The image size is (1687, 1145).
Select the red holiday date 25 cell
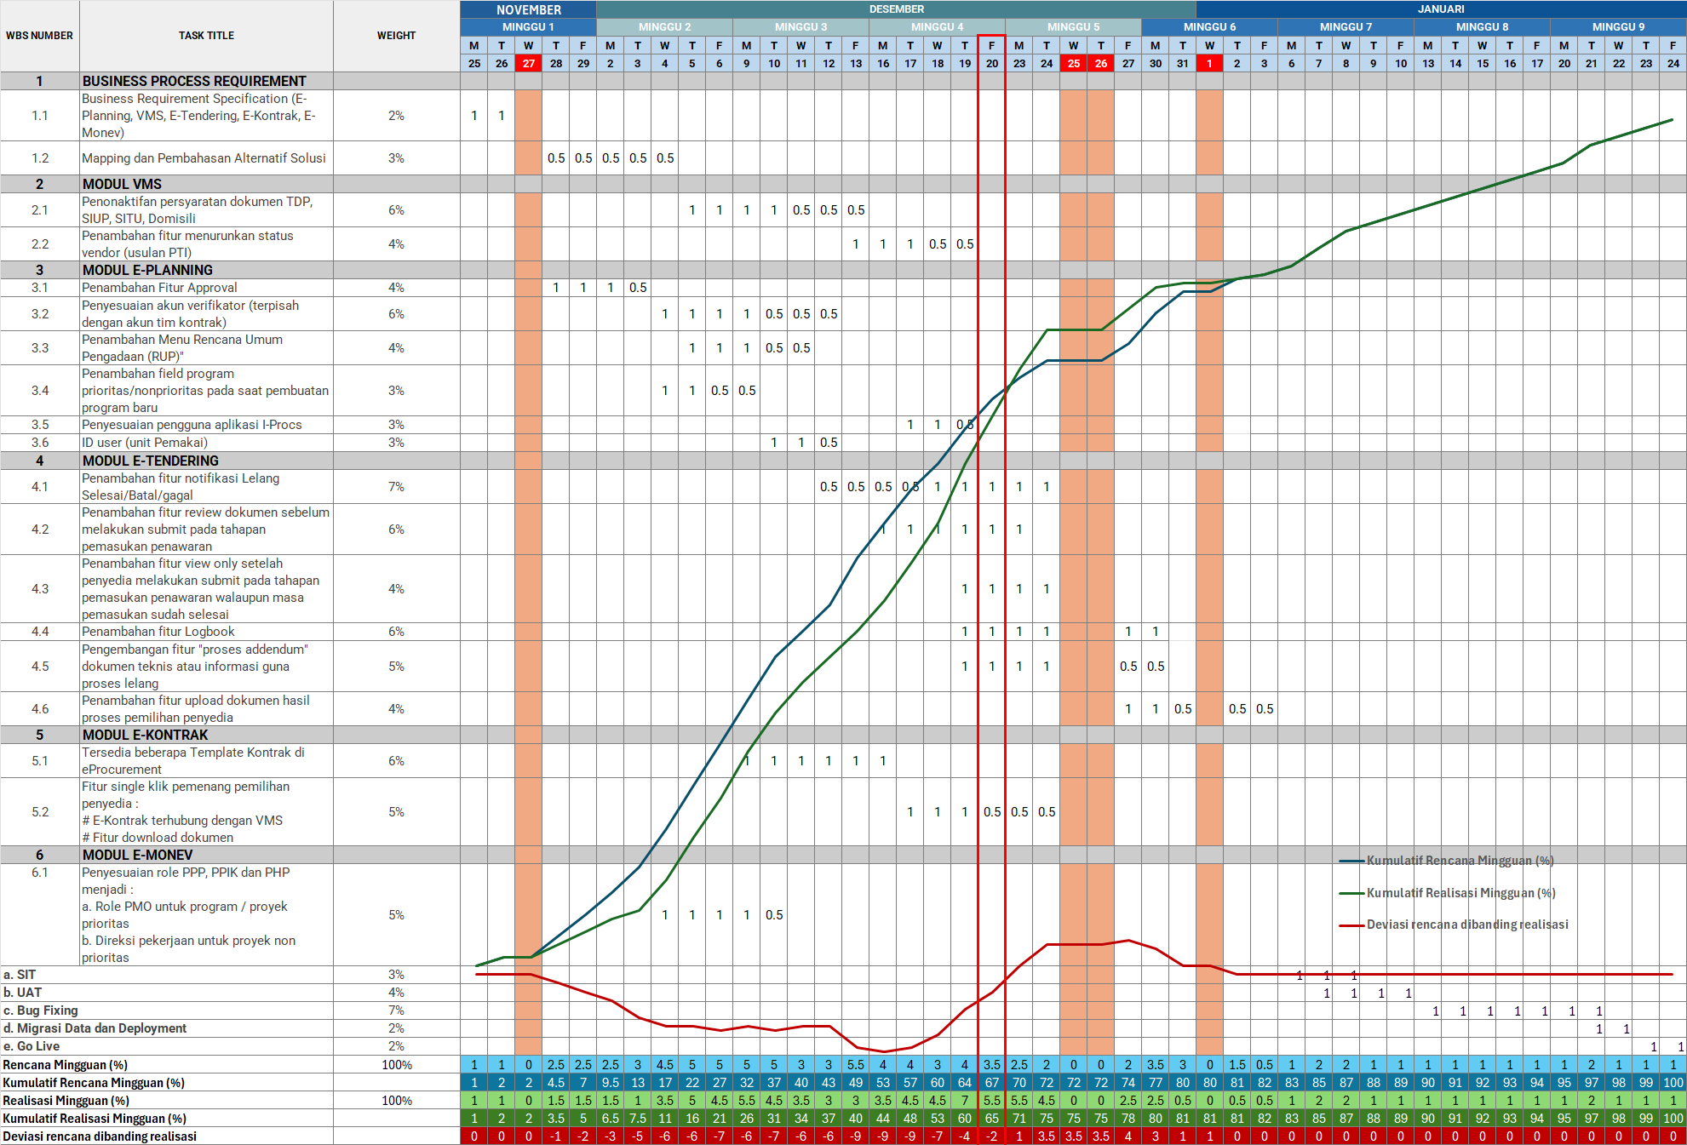1074,63
